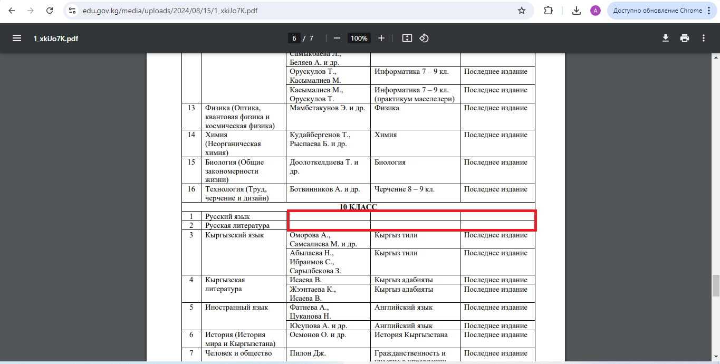Open PDF viewer more actions menu
The height and width of the screenshot is (364, 720).
[704, 38]
